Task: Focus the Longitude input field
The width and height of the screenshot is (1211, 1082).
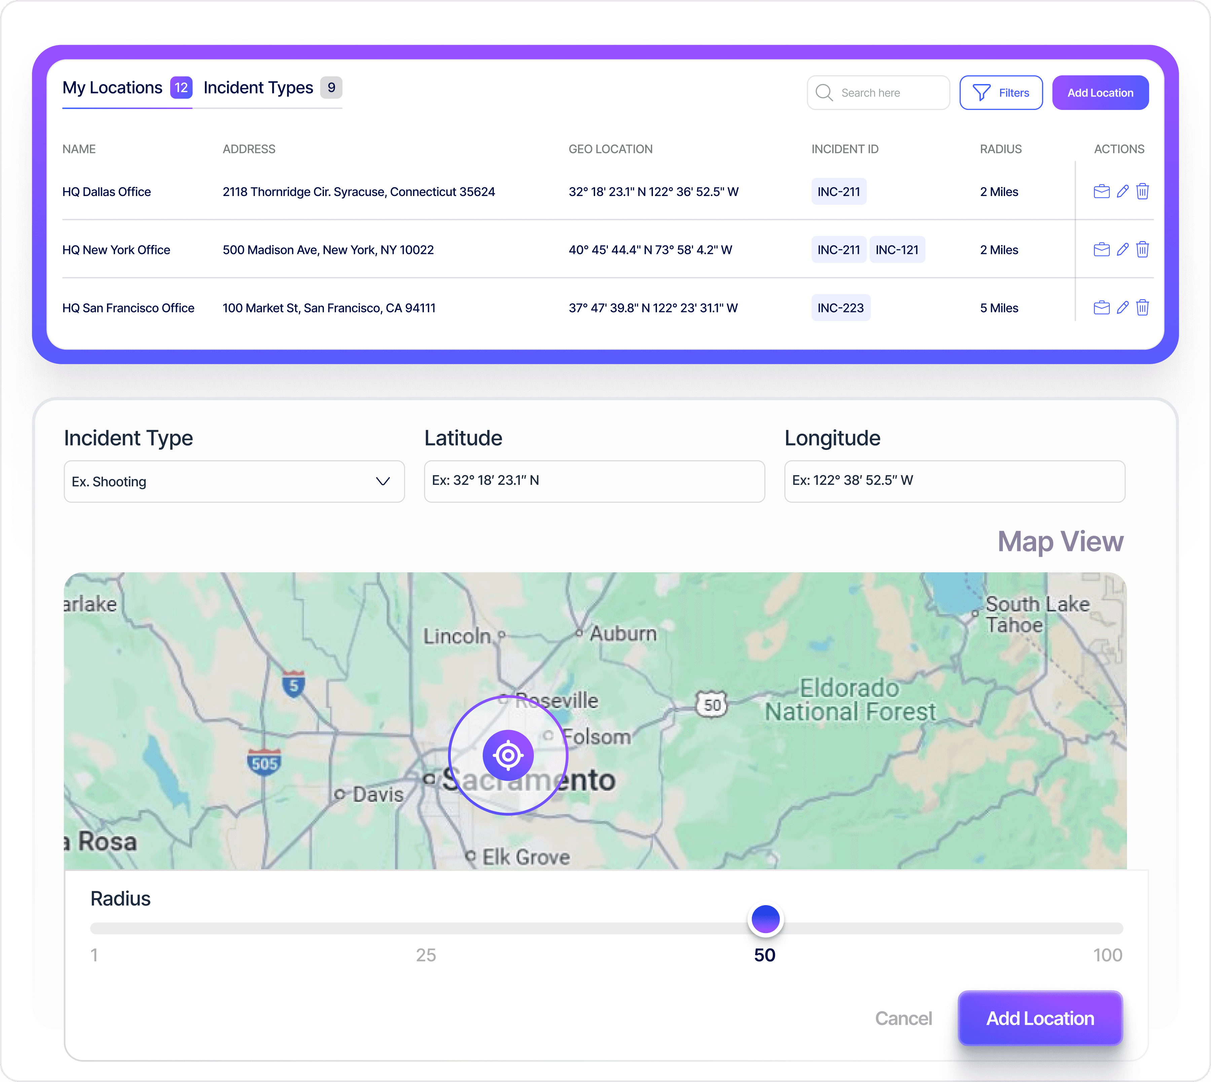Action: pyautogui.click(x=954, y=481)
